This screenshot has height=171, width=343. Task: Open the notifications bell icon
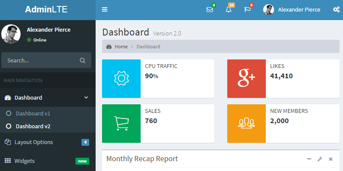(x=229, y=10)
